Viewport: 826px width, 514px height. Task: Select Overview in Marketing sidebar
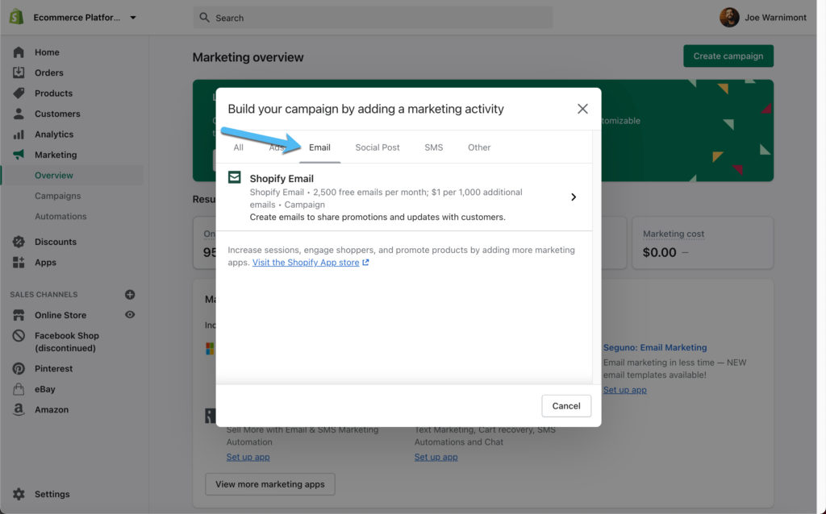pos(54,175)
